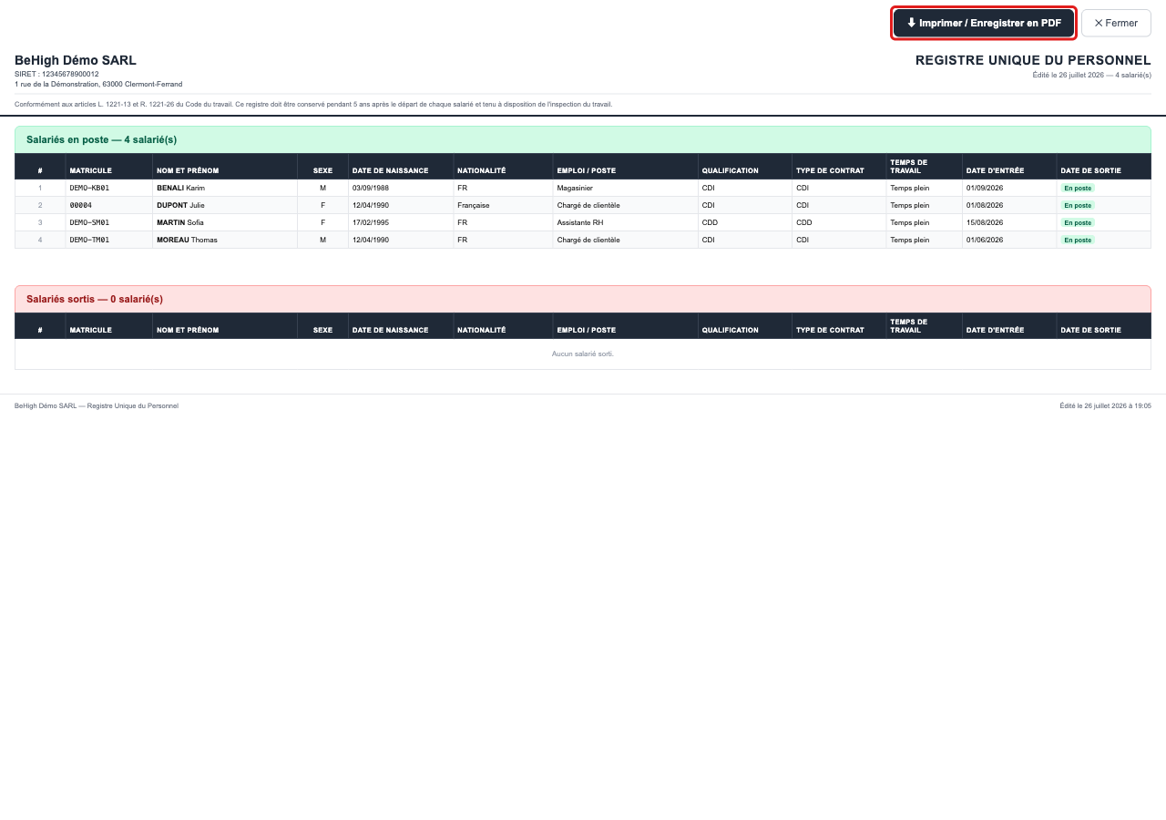Screen dimensions: 1166x820
Task: Click name MARTIN Sofia
Action: point(180,222)
